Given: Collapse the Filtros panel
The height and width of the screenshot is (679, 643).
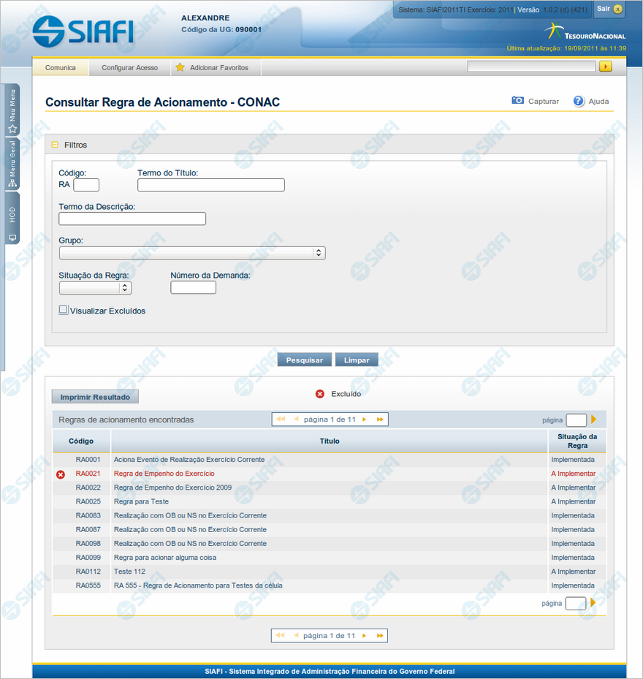Looking at the screenshot, I should 55,145.
